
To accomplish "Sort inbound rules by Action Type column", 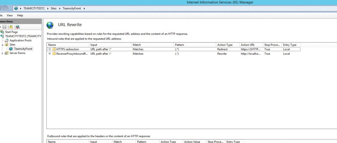I will pos(228,45).
